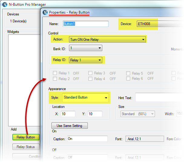Screen dimensions: 184x162
Task: Open the Action dropdown Turn ON One Relay
Action: [x=107, y=39]
